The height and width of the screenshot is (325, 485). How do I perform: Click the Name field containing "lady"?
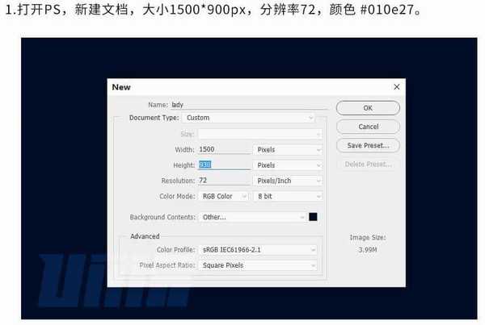tap(247, 104)
